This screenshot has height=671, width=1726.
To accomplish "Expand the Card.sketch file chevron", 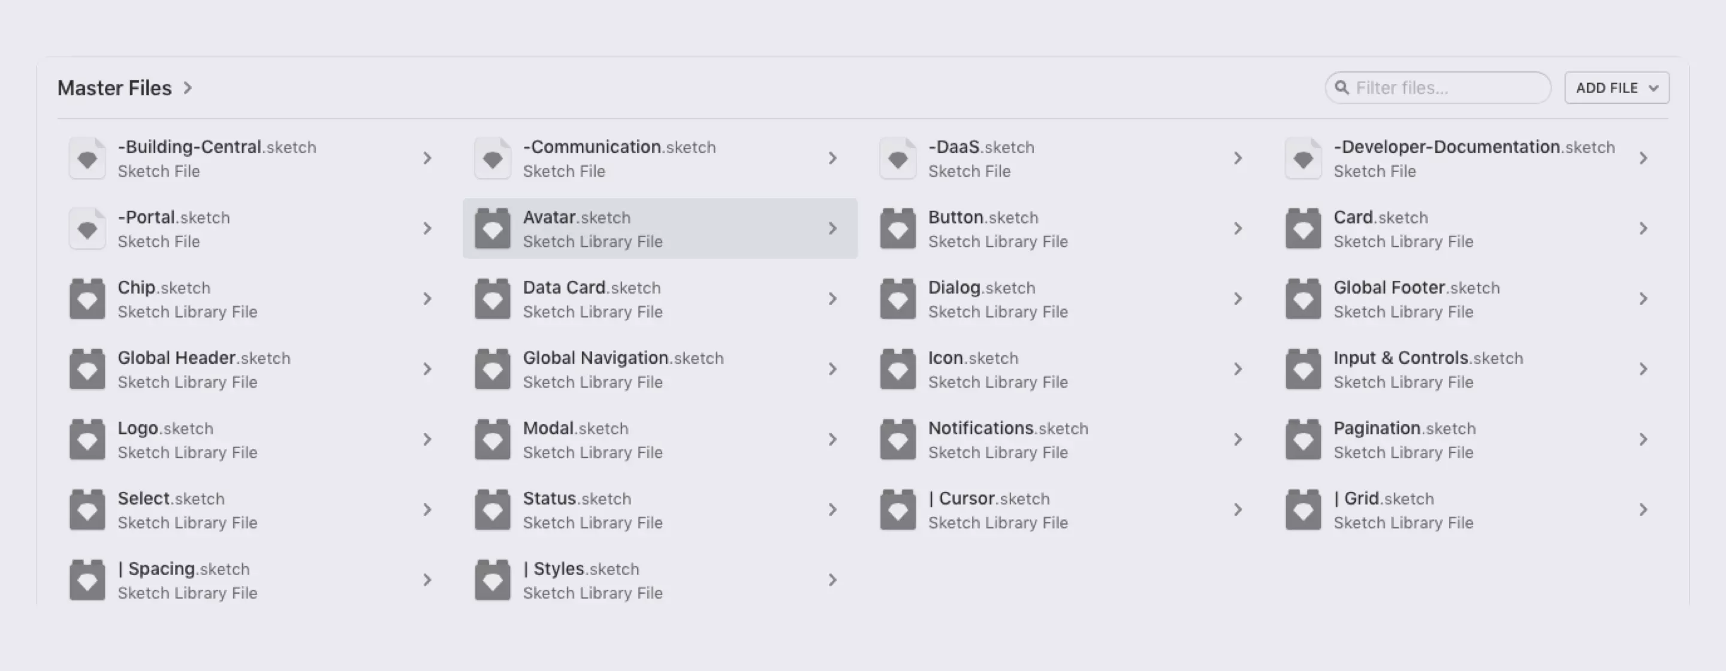I will click(1643, 228).
